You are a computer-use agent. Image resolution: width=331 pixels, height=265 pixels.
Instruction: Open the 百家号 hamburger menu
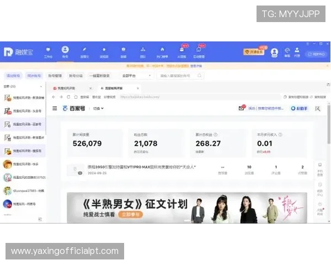coord(55,108)
